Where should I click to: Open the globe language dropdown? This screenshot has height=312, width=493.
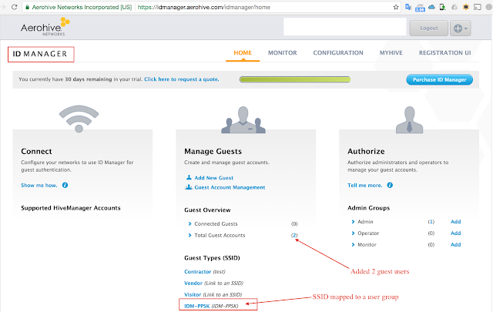click(461, 29)
